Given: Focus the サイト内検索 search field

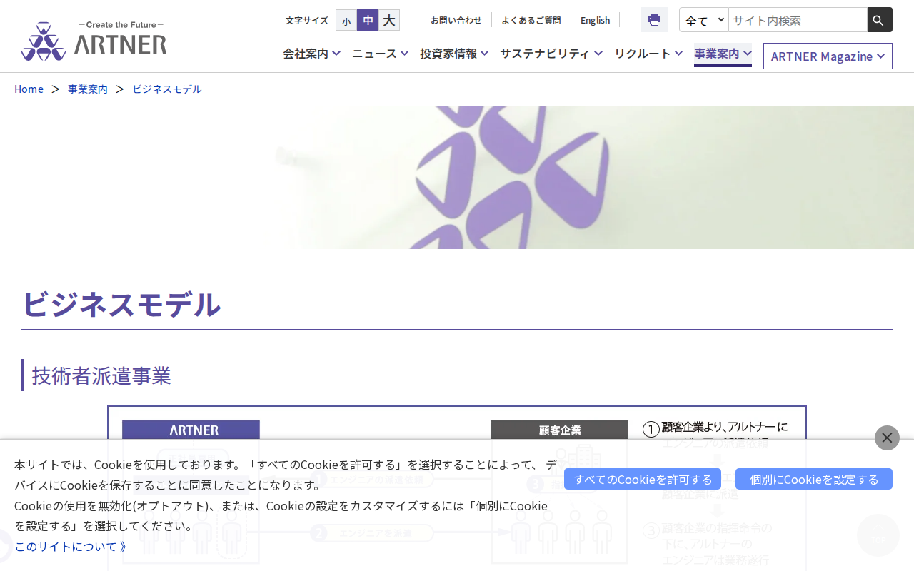Looking at the screenshot, I should (x=798, y=20).
